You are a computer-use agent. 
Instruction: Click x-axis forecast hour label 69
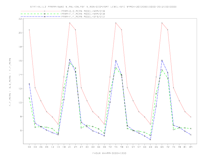(162, 147)
